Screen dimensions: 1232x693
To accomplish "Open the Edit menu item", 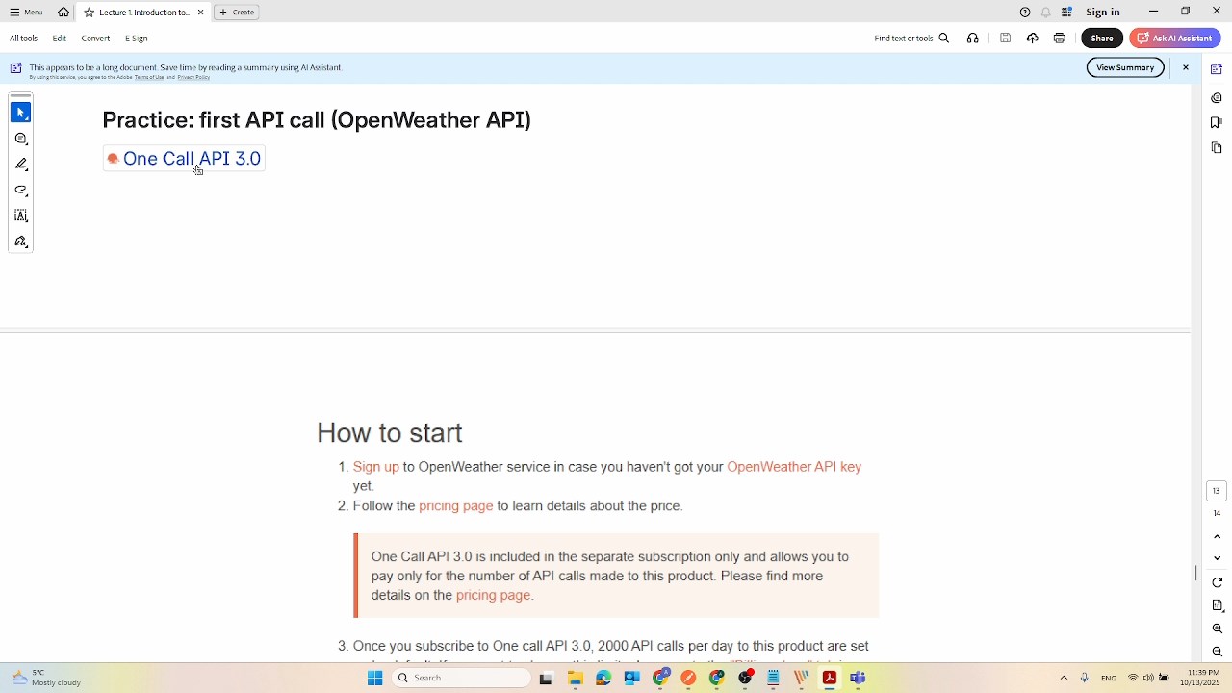I will pyautogui.click(x=60, y=38).
